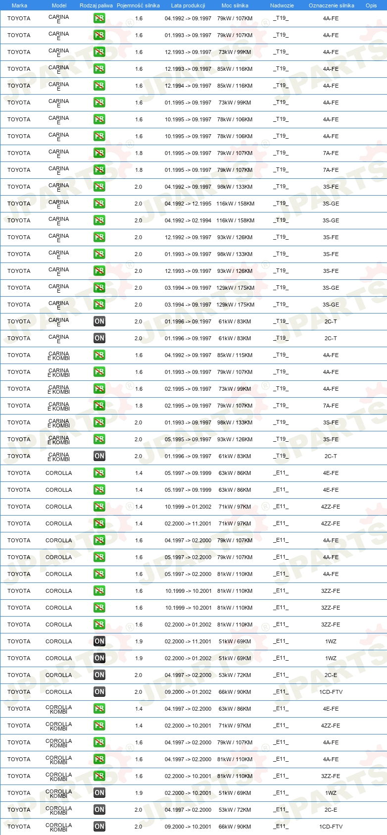The width and height of the screenshot is (387, 835).
Task: Click '1.9' capacity in Corolla Kombi row
Action: click(x=139, y=793)
